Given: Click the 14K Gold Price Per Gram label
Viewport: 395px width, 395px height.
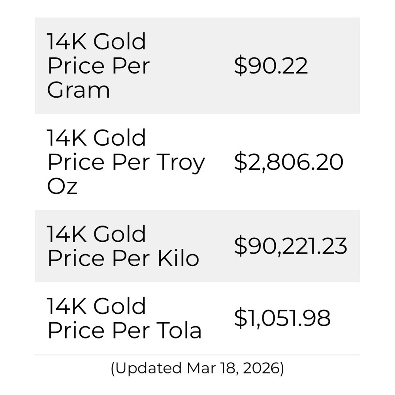Looking at the screenshot, I should [x=98, y=66].
